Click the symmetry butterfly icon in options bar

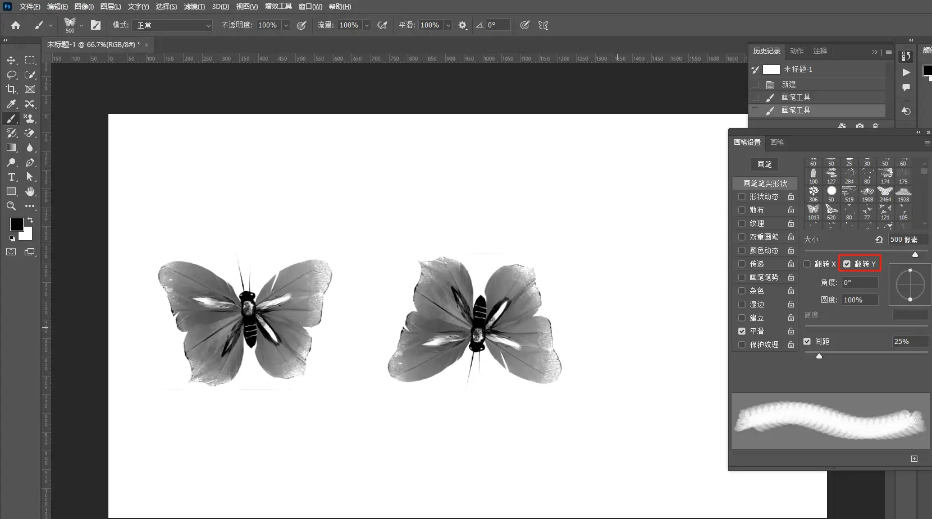coord(543,25)
